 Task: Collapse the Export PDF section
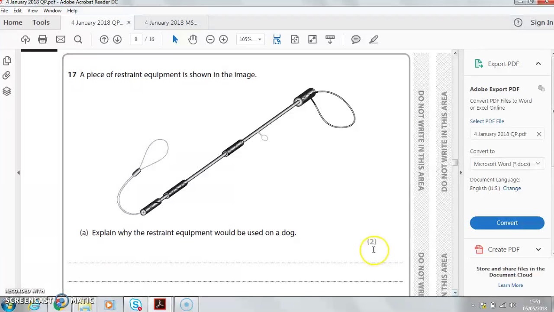(538, 64)
